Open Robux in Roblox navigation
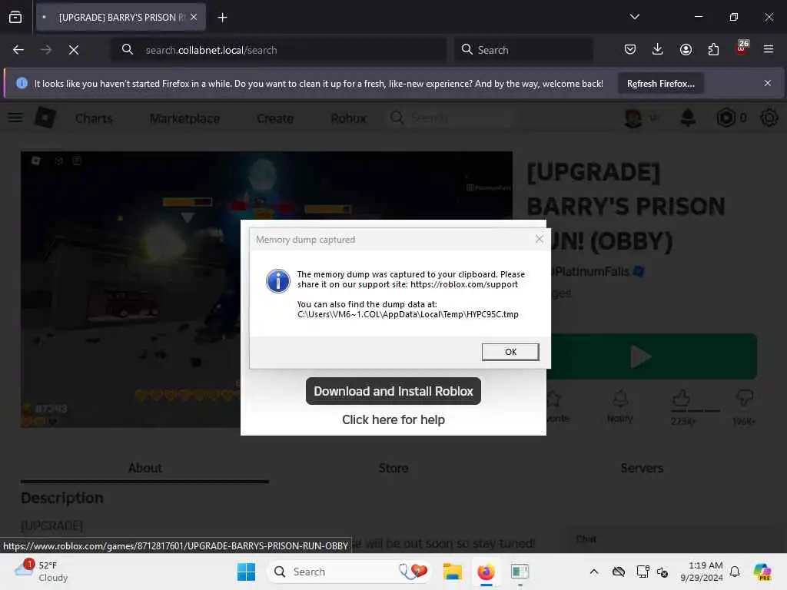 (348, 118)
